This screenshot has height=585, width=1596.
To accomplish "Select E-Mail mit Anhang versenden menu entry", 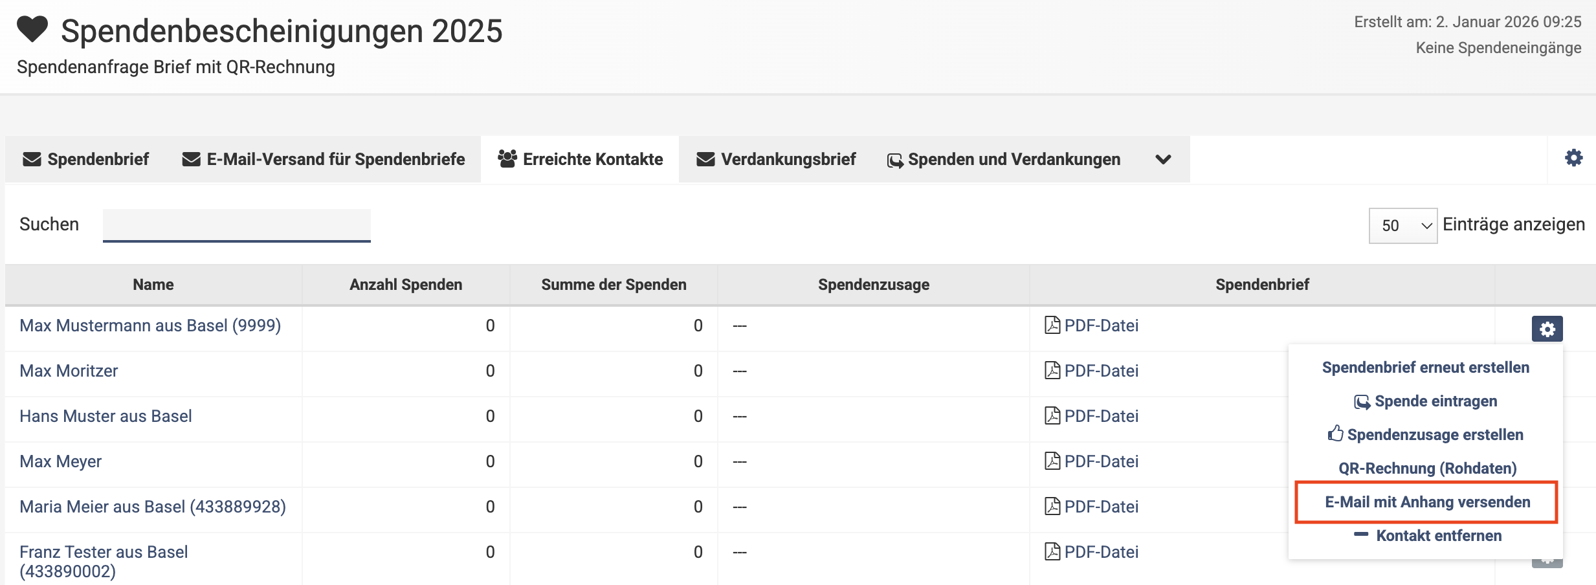I will 1427,502.
